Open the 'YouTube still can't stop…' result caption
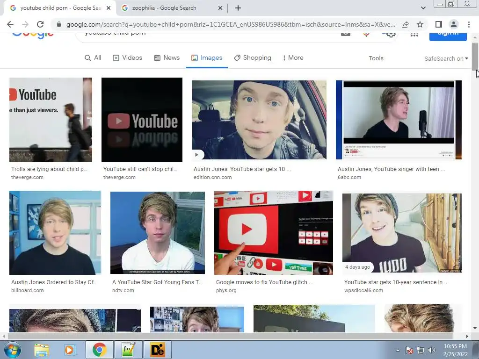Viewport: 479px width, 359px height. [140, 169]
